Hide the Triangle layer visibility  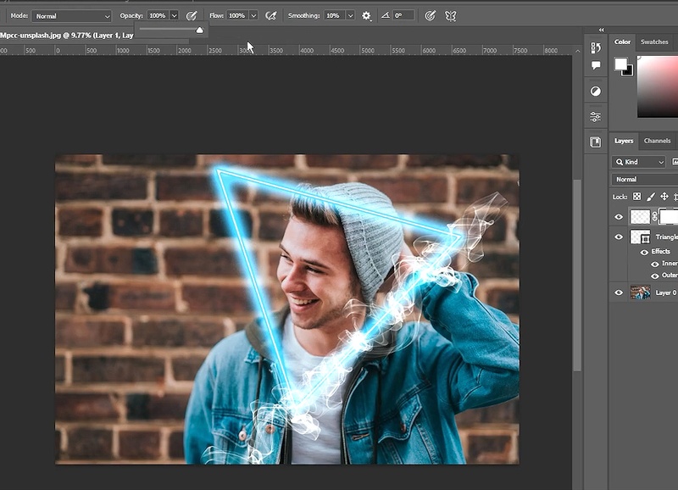(x=619, y=237)
